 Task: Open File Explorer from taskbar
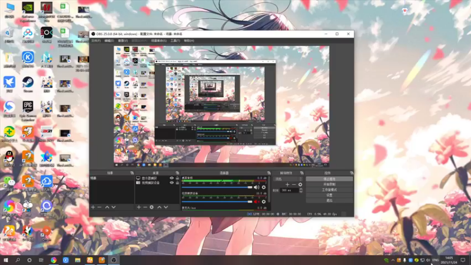(78, 260)
